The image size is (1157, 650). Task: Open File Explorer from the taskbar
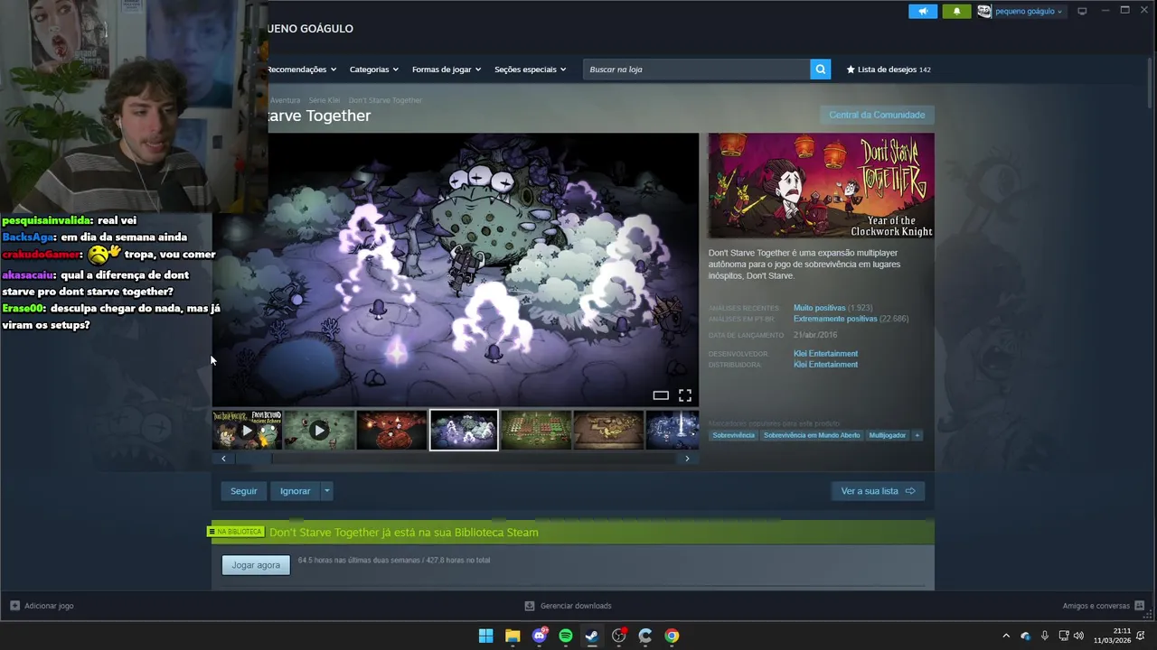pos(513,636)
